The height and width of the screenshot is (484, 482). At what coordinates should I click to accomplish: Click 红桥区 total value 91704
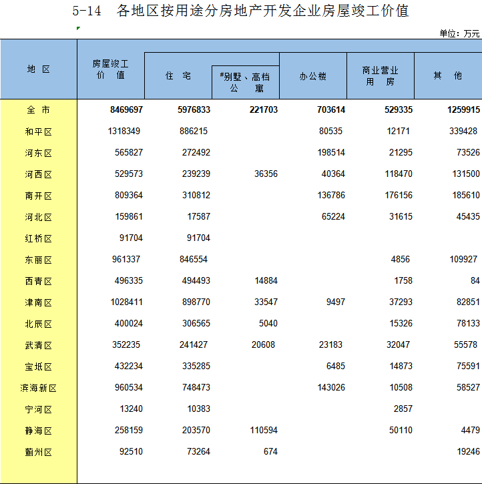pyautogui.click(x=131, y=238)
